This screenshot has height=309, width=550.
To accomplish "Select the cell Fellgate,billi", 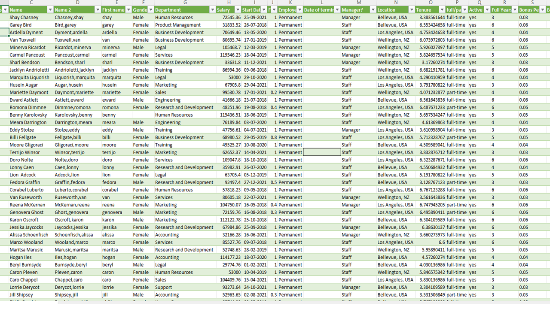I will coord(77,137).
